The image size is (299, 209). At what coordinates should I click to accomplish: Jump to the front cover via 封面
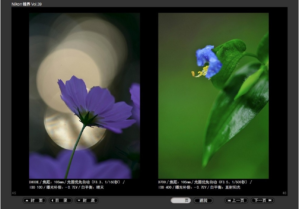point(34,201)
